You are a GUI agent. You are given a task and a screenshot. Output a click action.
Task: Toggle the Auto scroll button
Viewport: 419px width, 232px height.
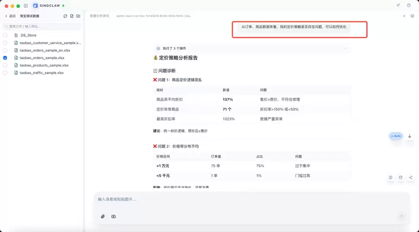pos(396,136)
